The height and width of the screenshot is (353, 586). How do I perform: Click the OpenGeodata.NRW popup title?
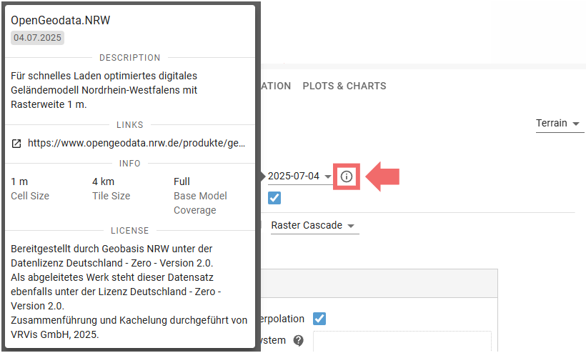[x=60, y=20]
